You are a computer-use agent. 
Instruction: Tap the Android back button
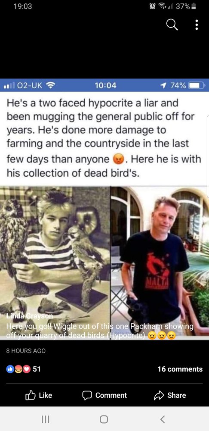[x=163, y=419]
